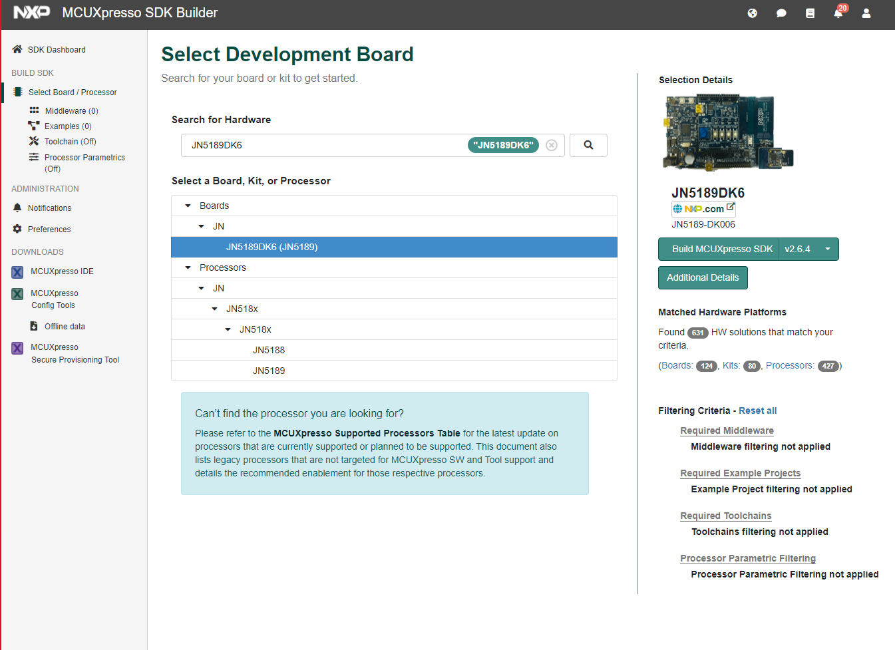895x650 pixels.
Task: Click the Examples hierarchy icon
Action: 34,126
